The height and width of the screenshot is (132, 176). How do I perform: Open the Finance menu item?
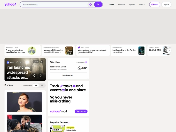click(122, 5)
